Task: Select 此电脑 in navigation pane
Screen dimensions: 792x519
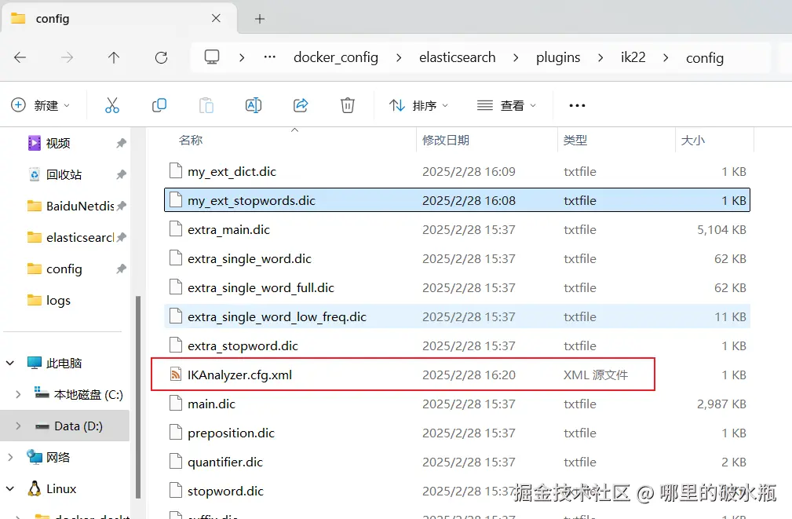Action: (54, 363)
